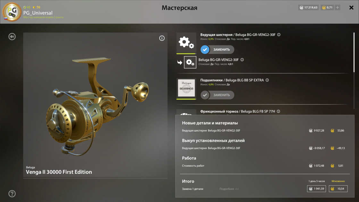Click the gold balance 0,71
This screenshot has height=202, width=359.
pyautogui.click(x=327, y=8)
